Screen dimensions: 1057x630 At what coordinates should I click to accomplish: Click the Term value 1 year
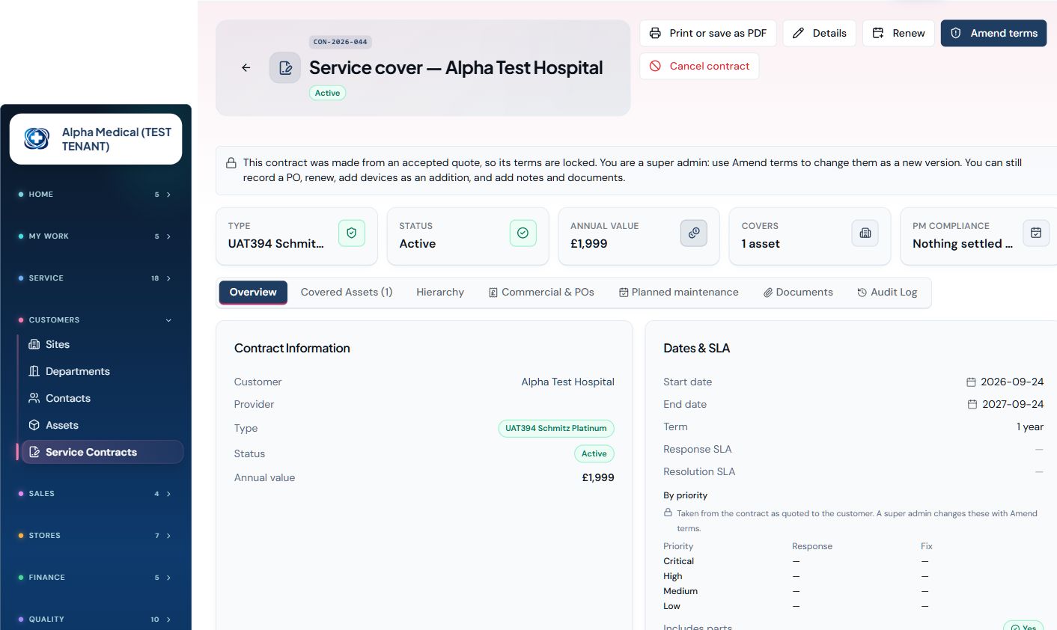pos(1030,426)
